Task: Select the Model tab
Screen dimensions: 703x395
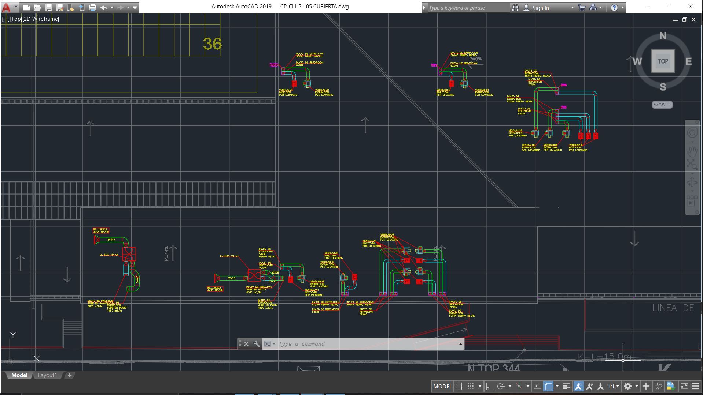Action: (x=19, y=375)
